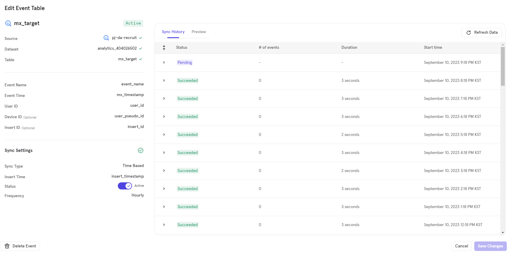Click the sync history vertical scrollbar thumb
This screenshot has width=508, height=253.
coord(503,67)
